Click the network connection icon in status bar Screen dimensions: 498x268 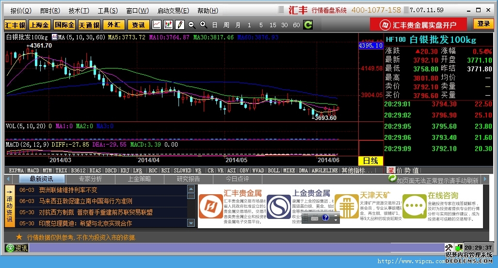point(458,248)
